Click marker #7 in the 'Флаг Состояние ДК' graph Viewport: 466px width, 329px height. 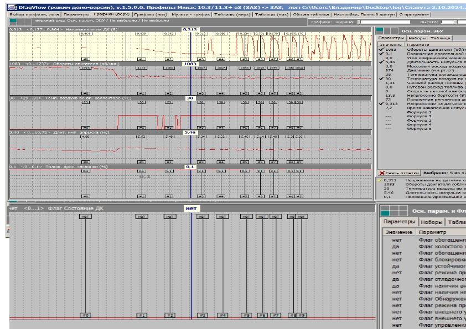pyautogui.click(x=276, y=315)
